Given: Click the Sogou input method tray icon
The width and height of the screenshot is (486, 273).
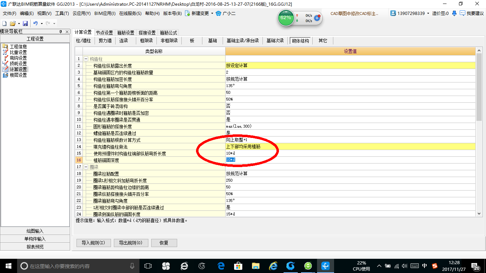Looking at the screenshot, I should click(x=435, y=266).
